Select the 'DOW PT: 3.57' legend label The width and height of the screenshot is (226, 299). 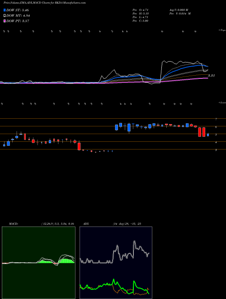point(18,21)
